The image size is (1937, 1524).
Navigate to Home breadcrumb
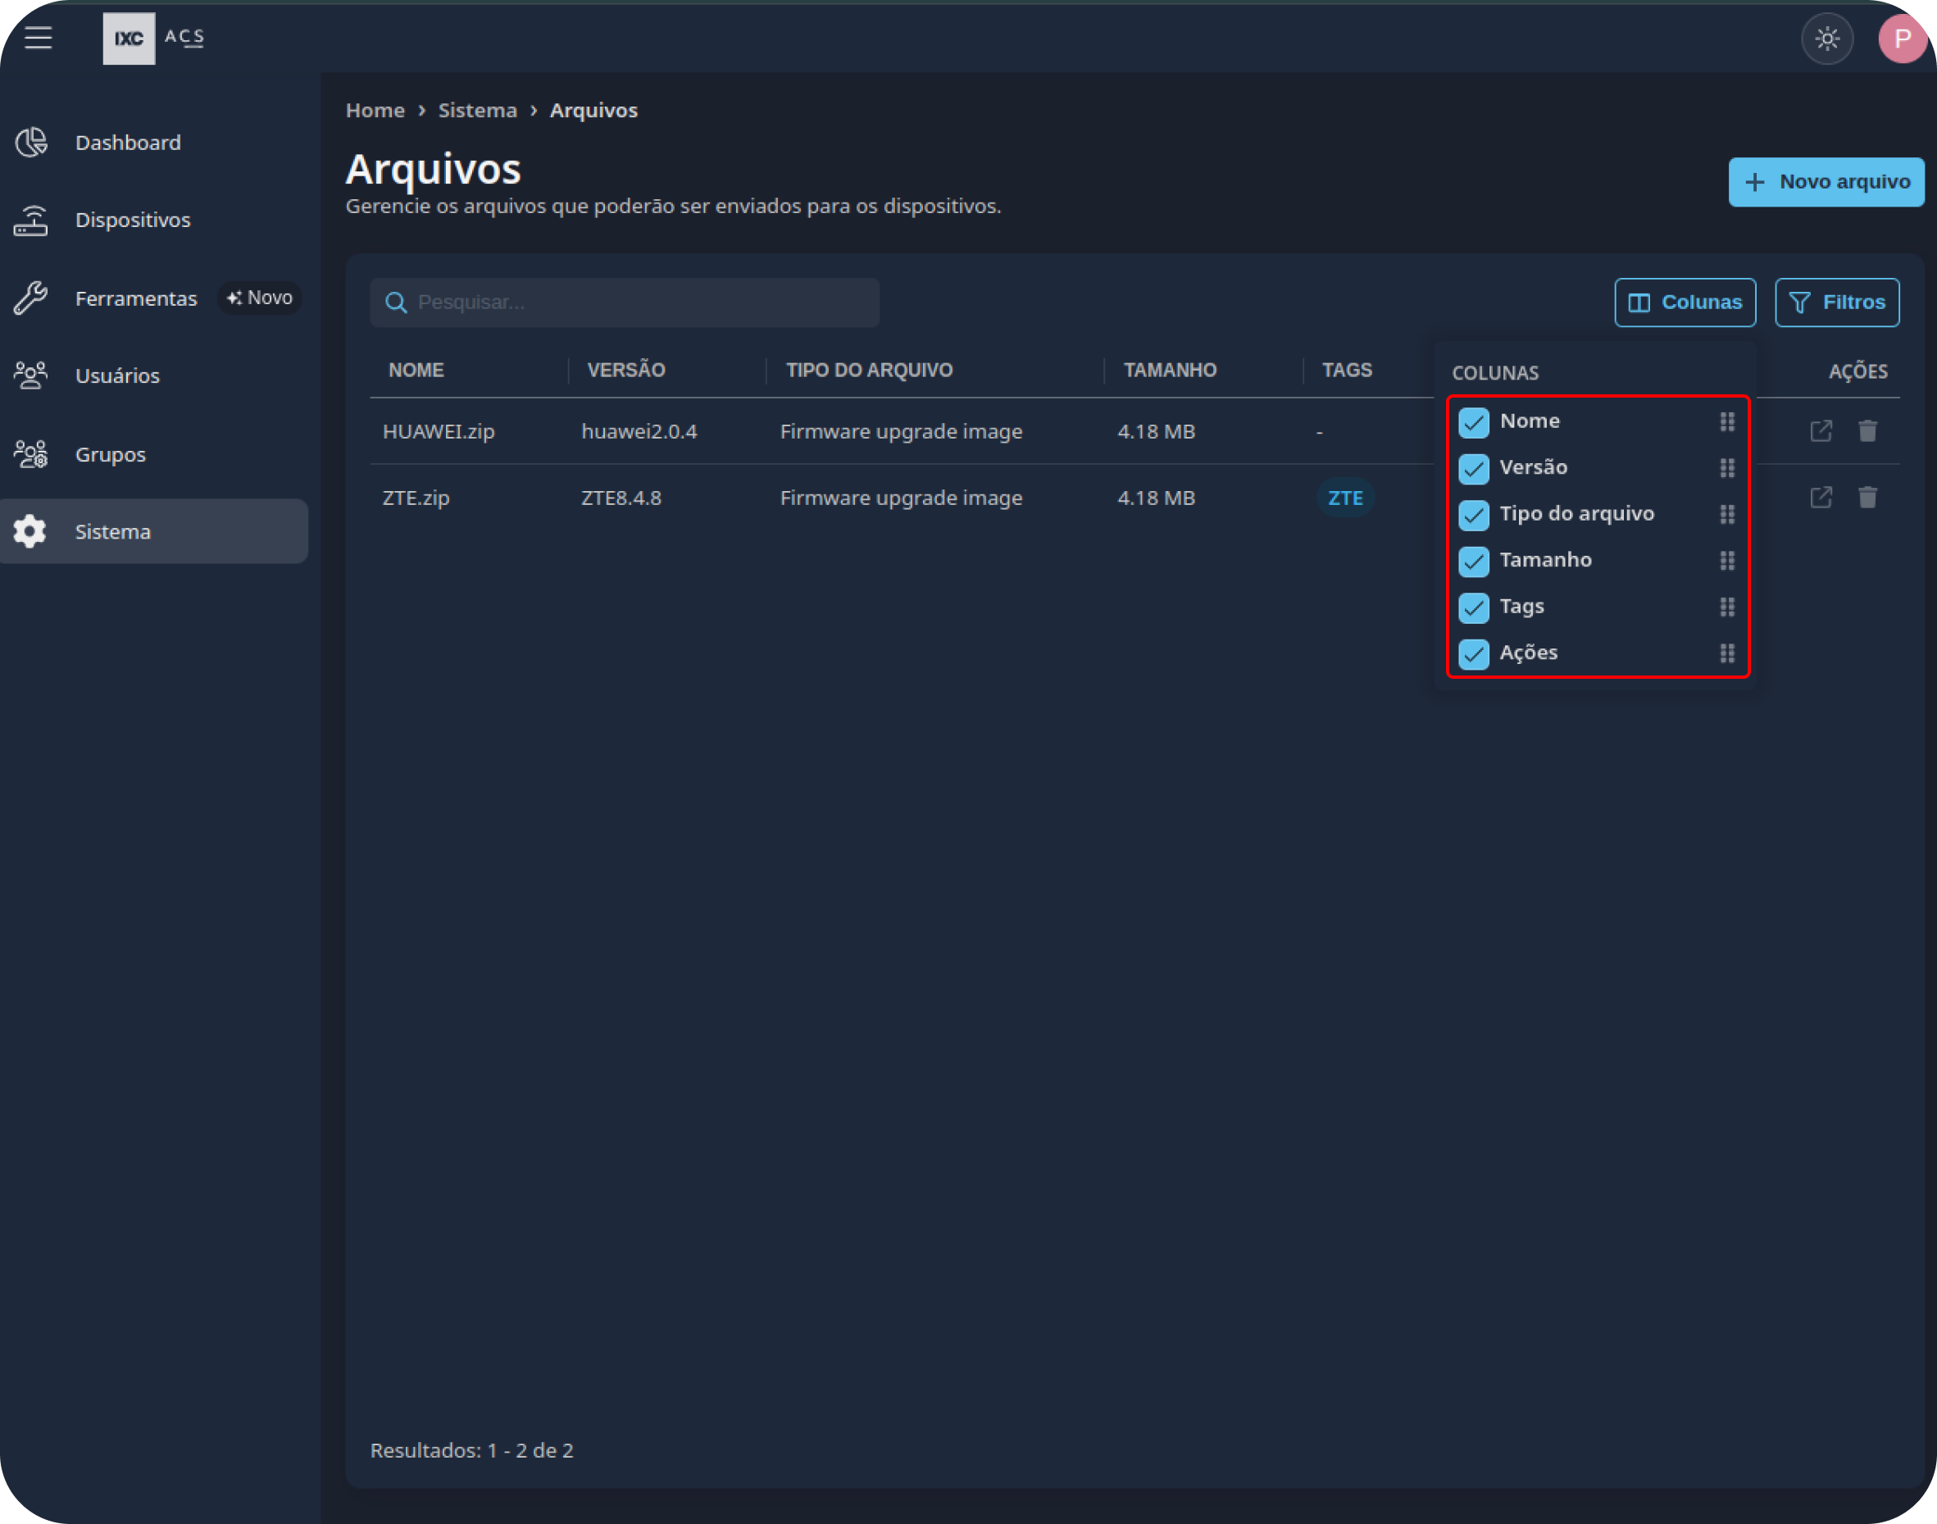tap(375, 111)
